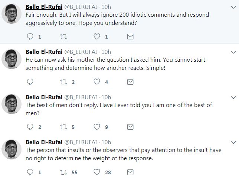
Task: Retweet the "Fair enough" tweet
Action: pos(64,37)
